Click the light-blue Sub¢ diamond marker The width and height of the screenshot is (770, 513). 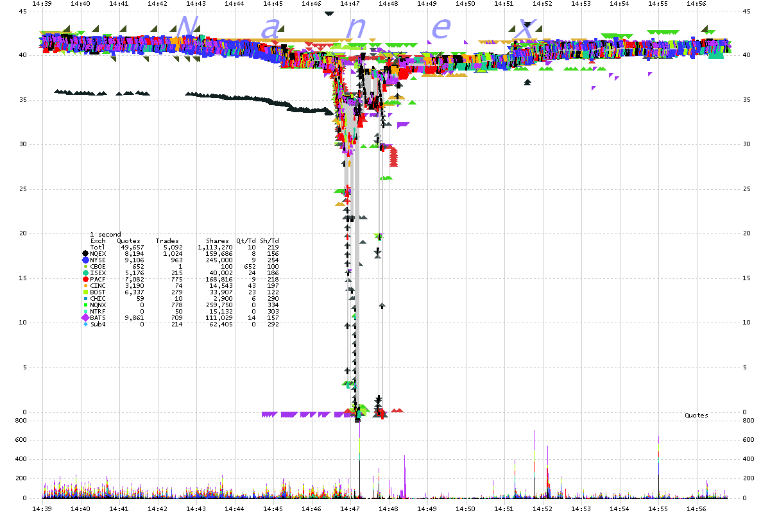pos(85,324)
